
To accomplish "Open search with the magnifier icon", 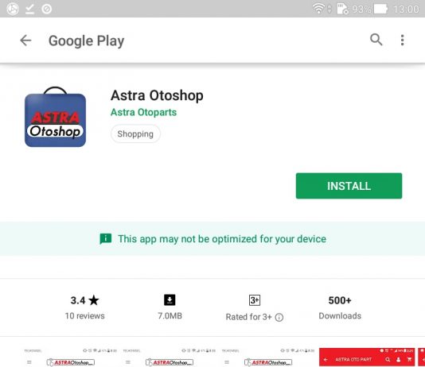I will (376, 40).
